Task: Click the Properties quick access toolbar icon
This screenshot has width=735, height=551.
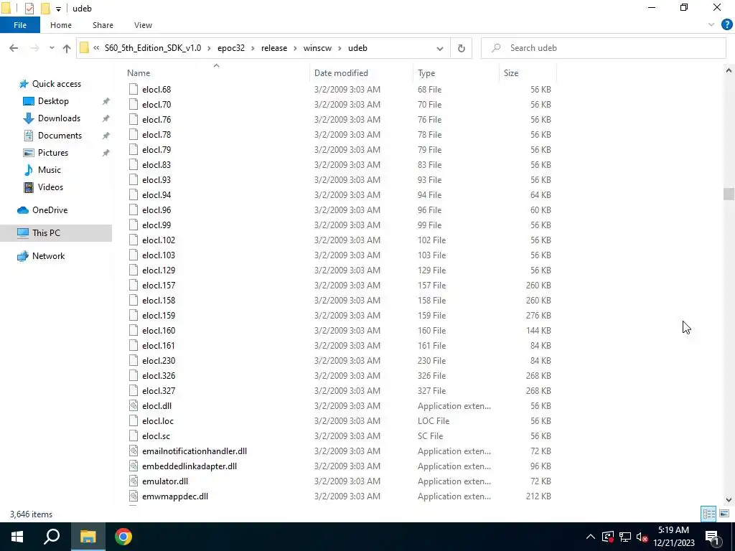Action: pyautogui.click(x=29, y=9)
